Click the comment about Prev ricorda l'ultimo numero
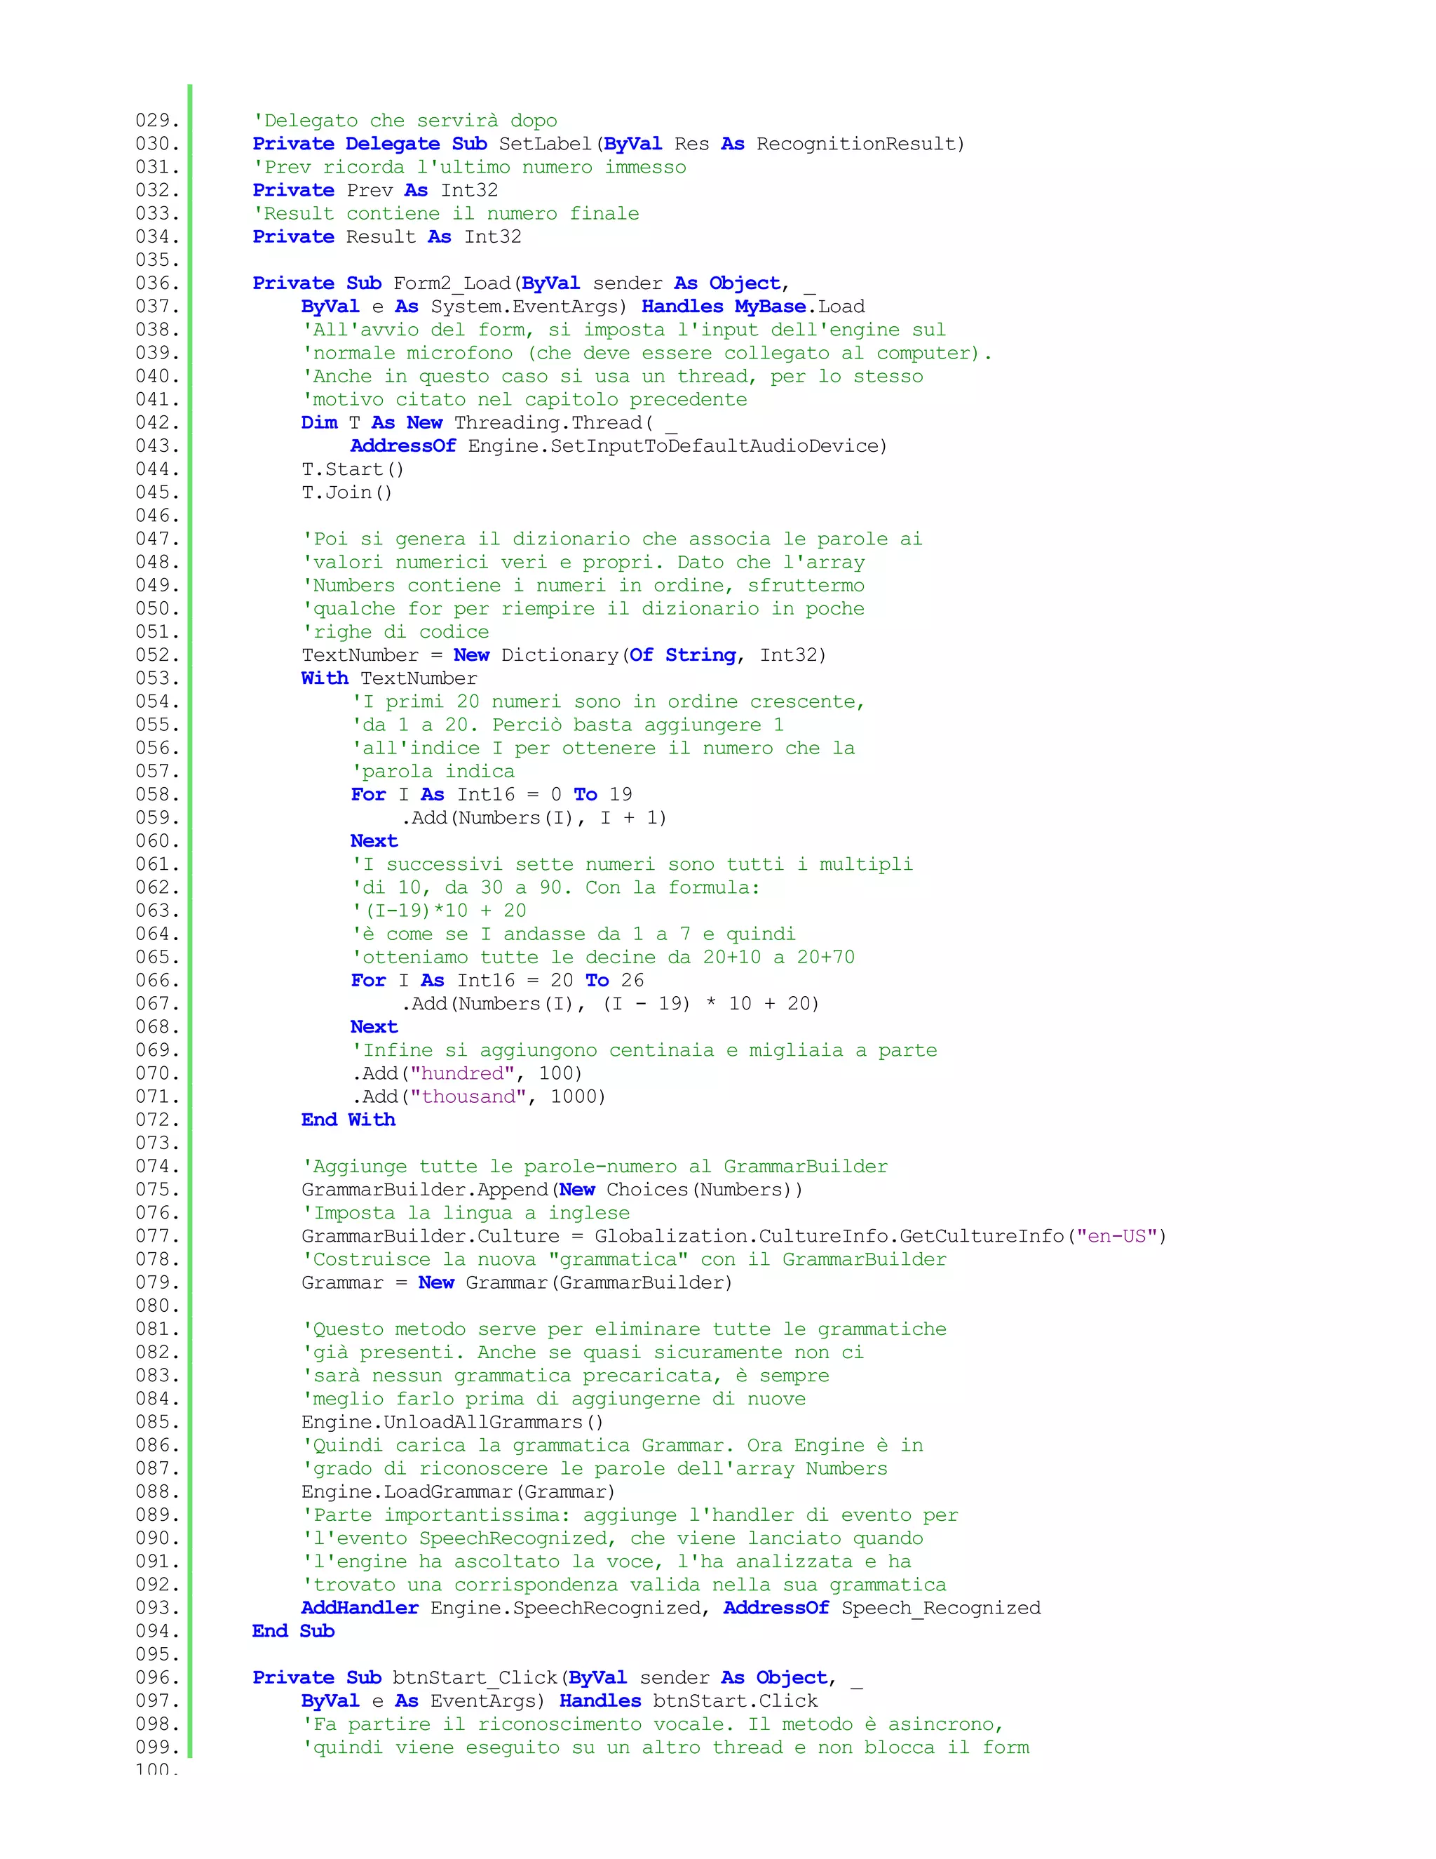 click(x=470, y=167)
